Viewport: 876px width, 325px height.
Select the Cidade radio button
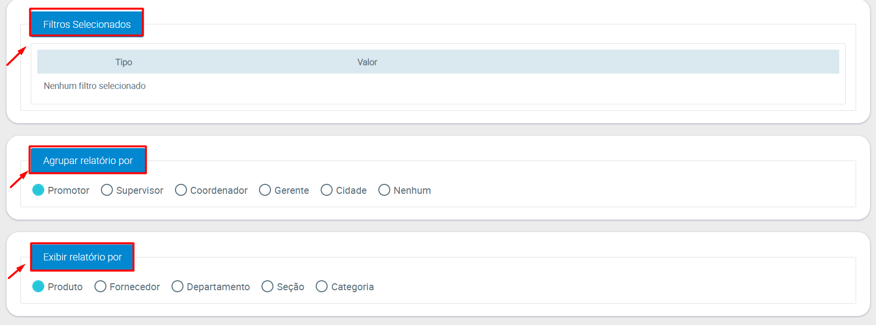click(327, 190)
